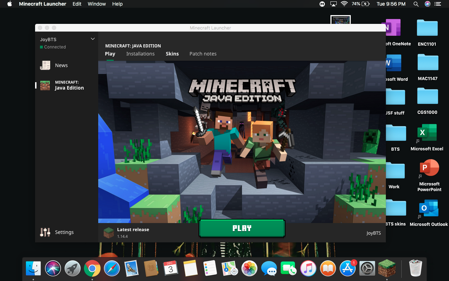This screenshot has width=449, height=281.
Task: Open Messages from the dock
Action: pos(269,269)
